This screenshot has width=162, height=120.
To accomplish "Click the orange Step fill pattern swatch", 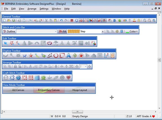I will 74,31.
